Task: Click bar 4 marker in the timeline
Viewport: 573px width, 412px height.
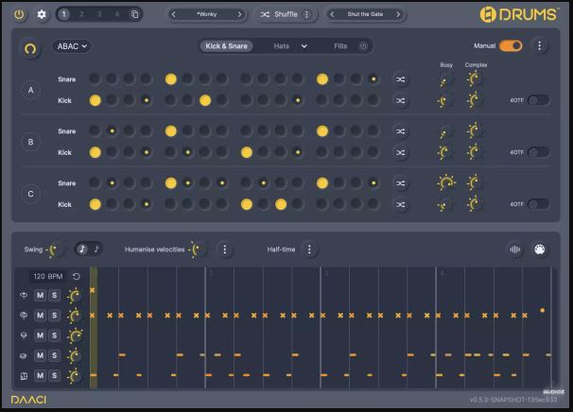Action: tap(442, 273)
